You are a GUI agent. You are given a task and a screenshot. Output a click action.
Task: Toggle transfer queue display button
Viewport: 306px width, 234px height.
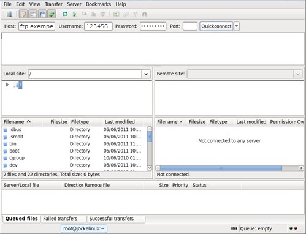coord(52,14)
